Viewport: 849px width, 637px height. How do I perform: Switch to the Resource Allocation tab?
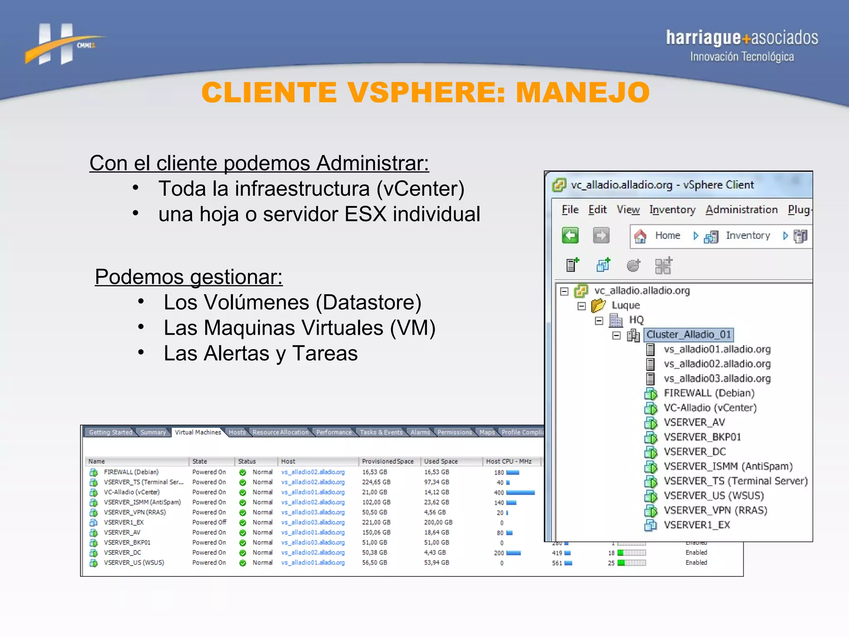coord(281,432)
